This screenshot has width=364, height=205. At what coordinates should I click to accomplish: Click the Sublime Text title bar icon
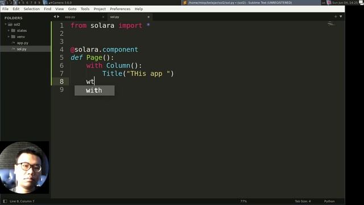pyautogui.click(x=185, y=2)
